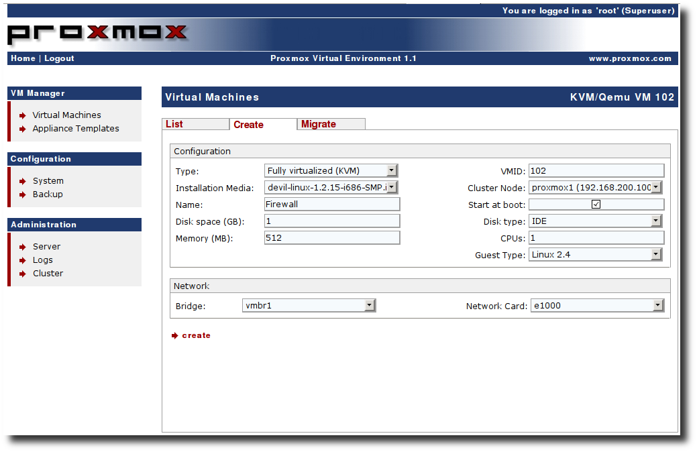Viewport: 697px width, 452px height.
Task: Click the 'Network' section heading
Action: pos(192,286)
